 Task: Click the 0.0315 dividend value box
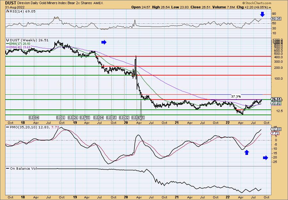click(111, 117)
